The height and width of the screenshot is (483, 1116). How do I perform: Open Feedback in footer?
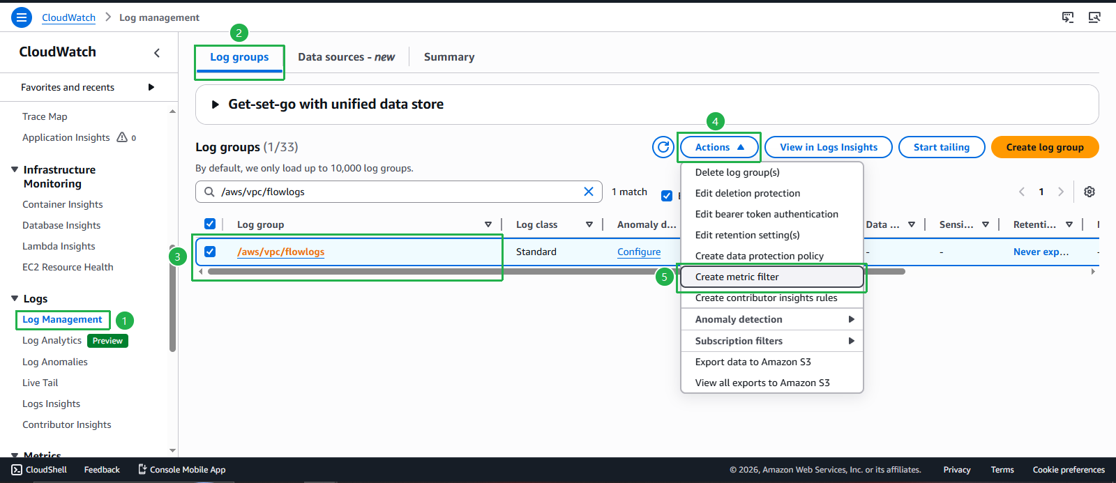click(102, 470)
